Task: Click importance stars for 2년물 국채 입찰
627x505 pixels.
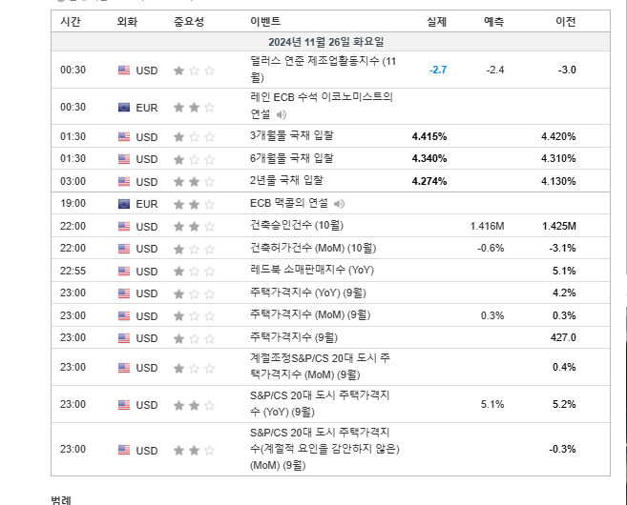Action: click(x=194, y=182)
